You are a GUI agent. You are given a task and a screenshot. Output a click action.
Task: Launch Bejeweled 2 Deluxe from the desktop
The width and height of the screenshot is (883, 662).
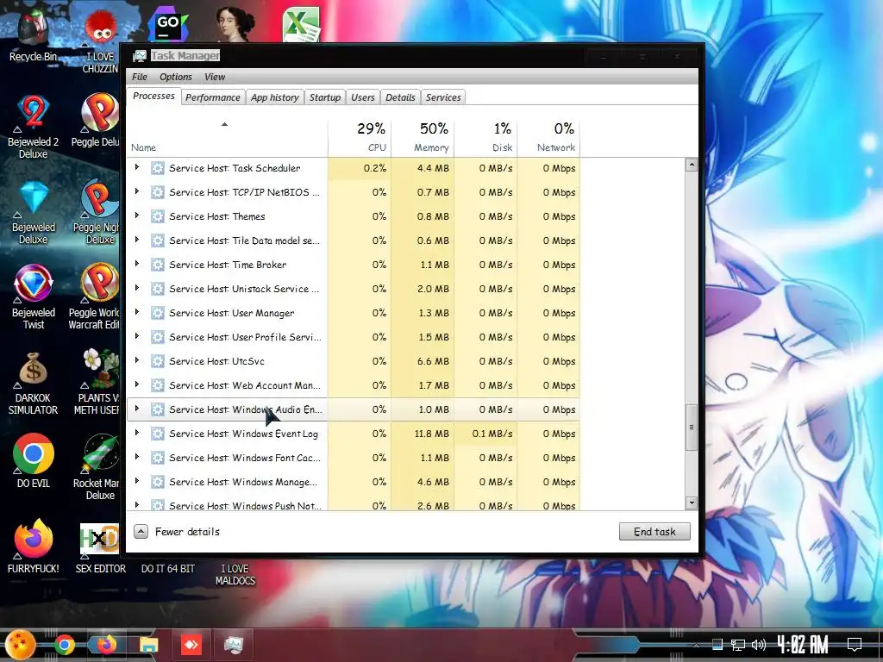tap(34, 127)
